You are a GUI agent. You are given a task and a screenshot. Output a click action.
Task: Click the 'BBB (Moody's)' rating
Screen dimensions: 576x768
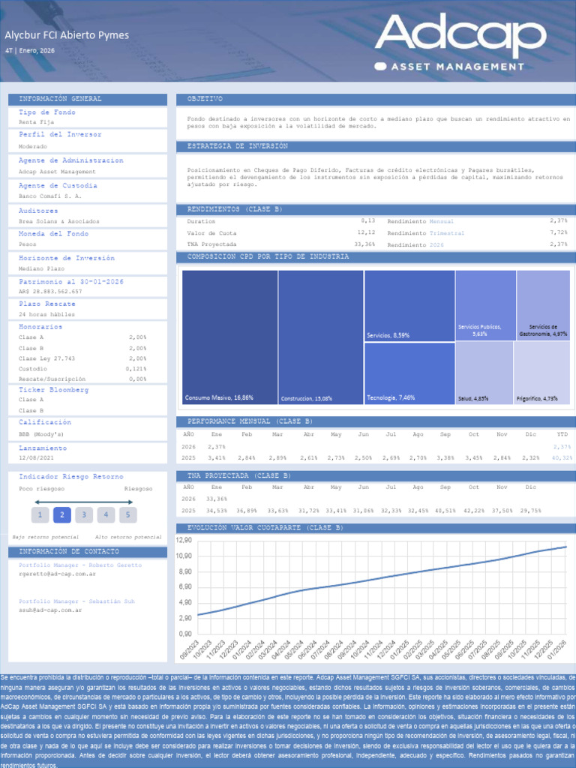41,434
